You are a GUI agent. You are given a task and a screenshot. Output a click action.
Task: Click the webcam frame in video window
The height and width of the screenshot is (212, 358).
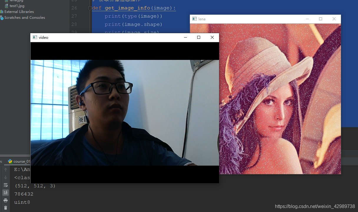click(x=125, y=113)
